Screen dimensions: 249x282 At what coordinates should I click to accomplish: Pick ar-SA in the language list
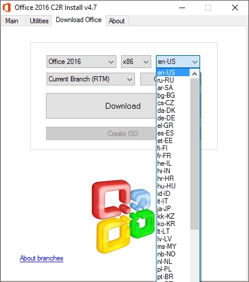tap(173, 88)
